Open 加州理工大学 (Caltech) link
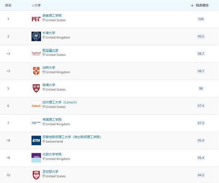219x183 pixels. [60, 102]
